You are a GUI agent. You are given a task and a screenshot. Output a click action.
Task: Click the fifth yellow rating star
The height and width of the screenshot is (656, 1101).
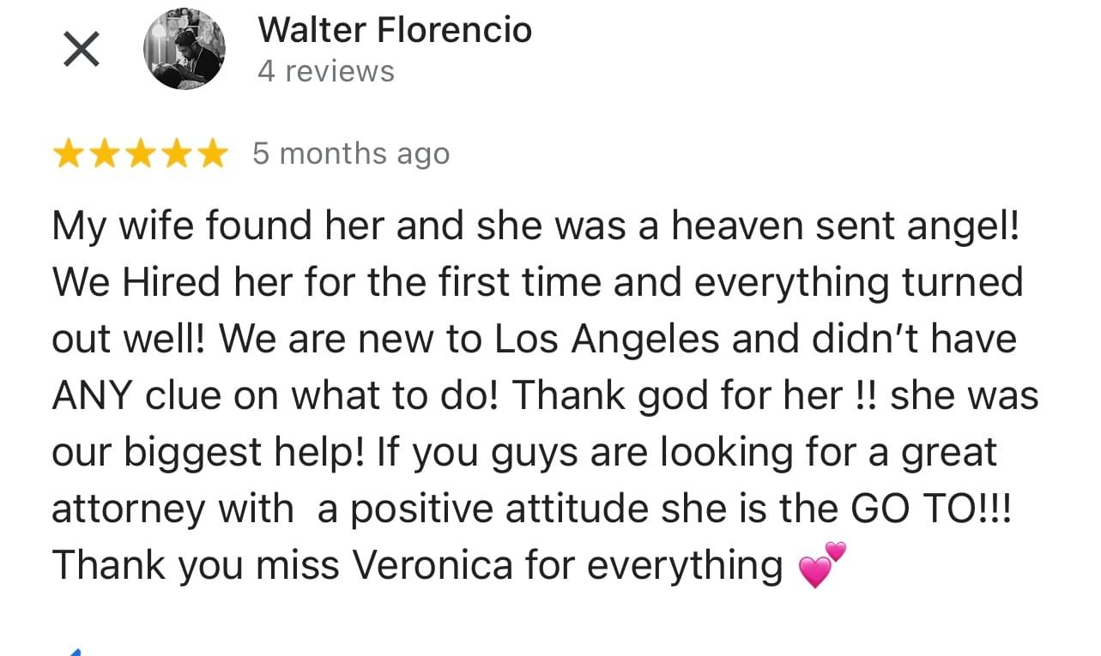click(212, 154)
